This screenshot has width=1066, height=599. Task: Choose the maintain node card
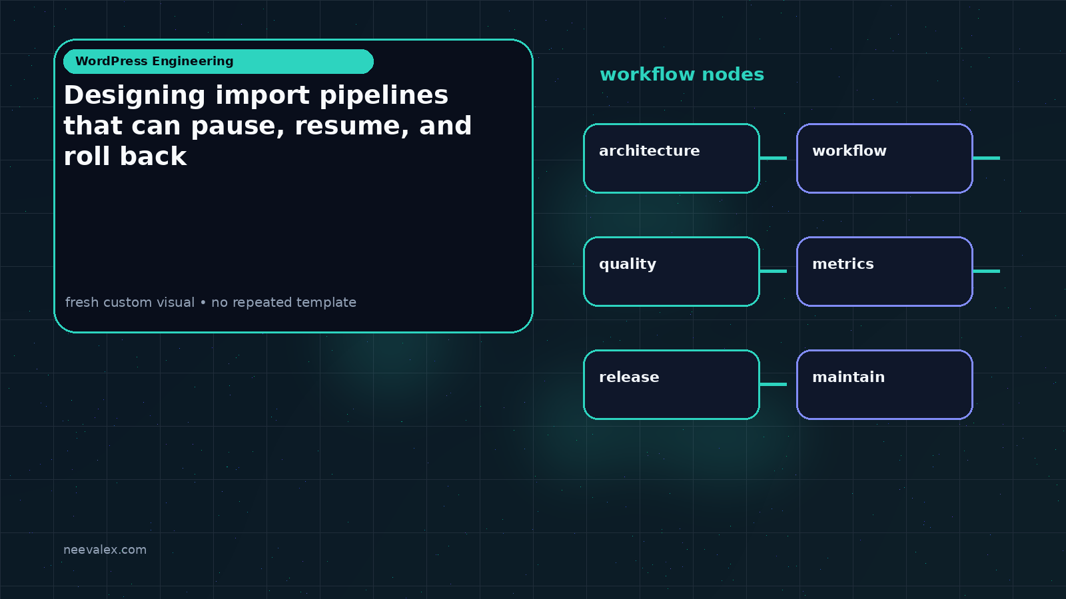click(885, 385)
